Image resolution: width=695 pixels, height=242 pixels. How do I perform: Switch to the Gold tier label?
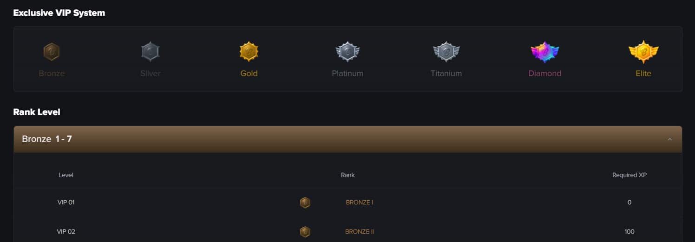tap(249, 73)
